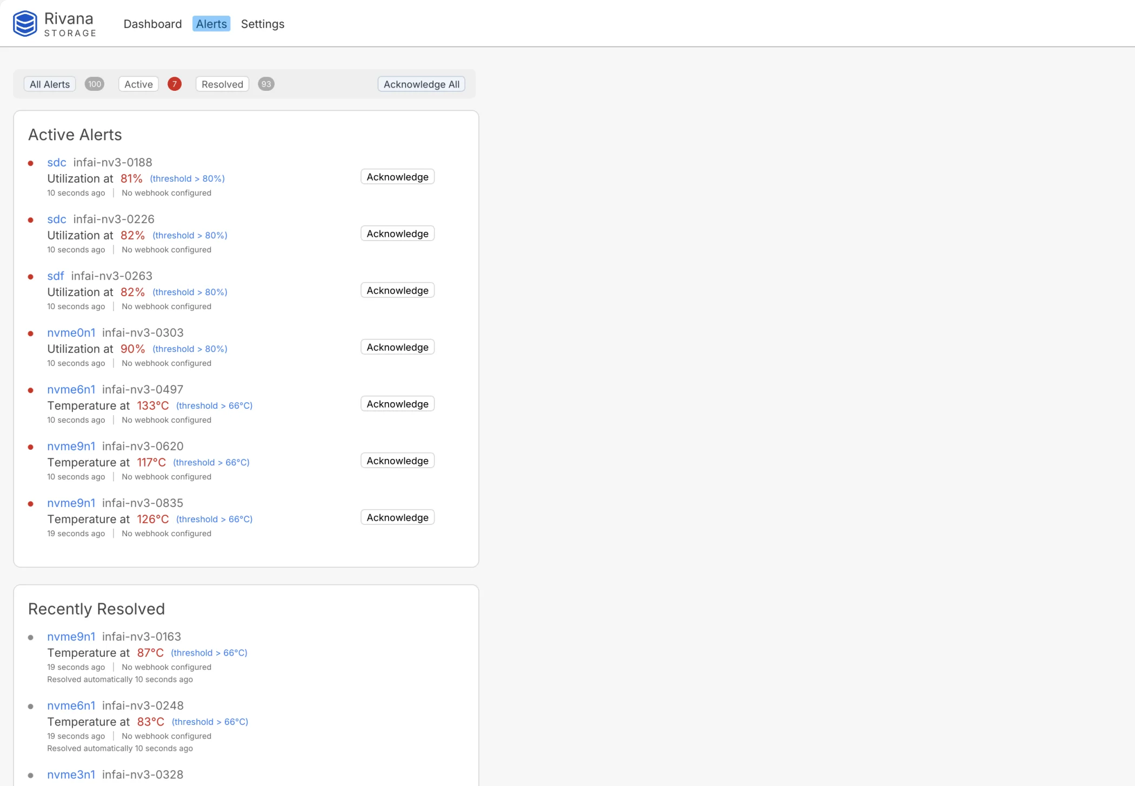Click gray status dot for infai-nv3-0163
The height and width of the screenshot is (786, 1135).
click(x=31, y=637)
